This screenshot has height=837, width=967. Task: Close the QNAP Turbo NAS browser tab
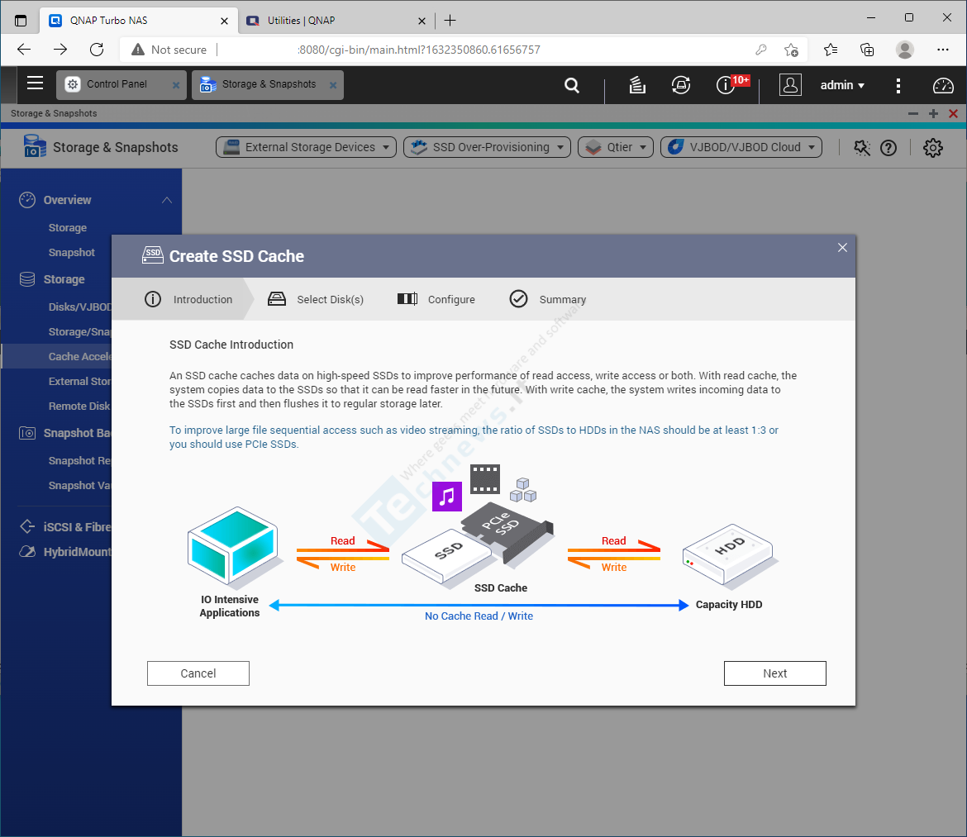(x=224, y=21)
